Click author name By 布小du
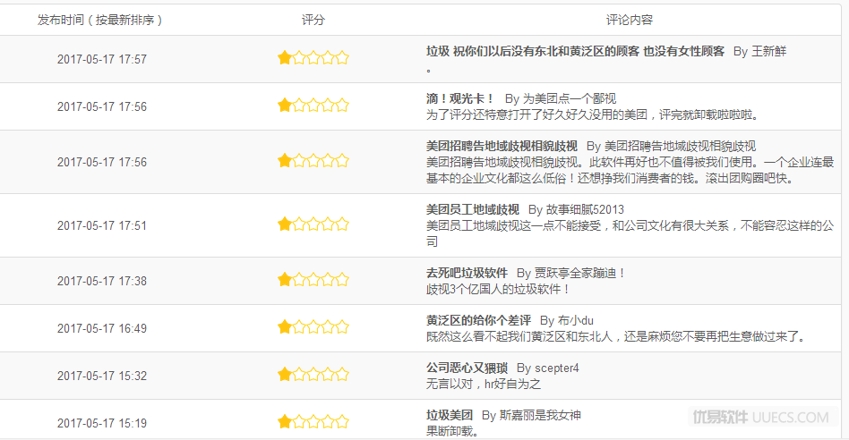The image size is (849, 440). (x=566, y=320)
